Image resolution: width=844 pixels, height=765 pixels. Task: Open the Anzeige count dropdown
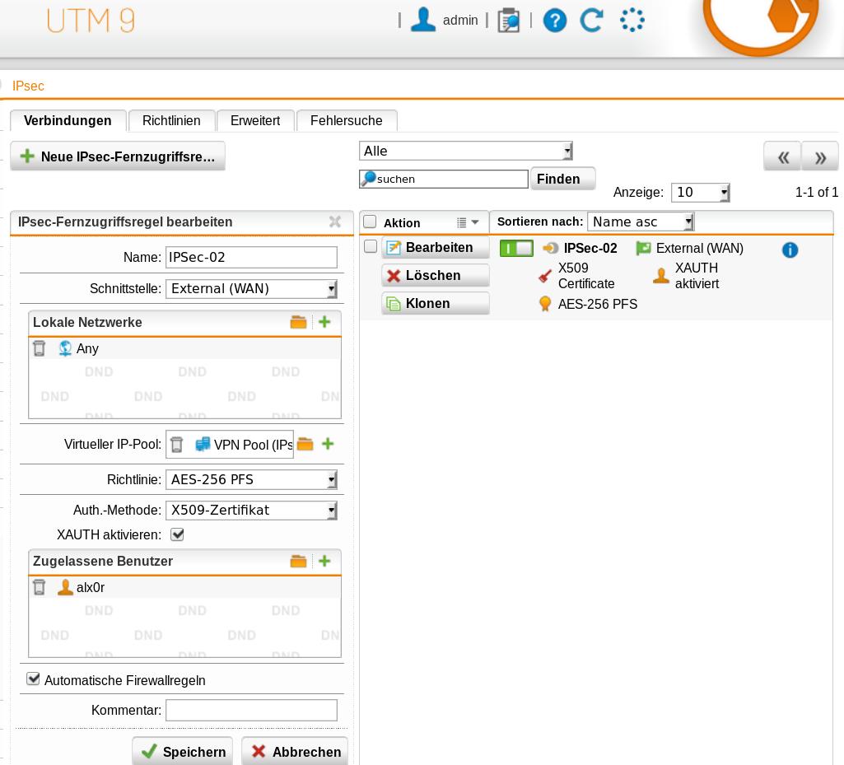tap(700, 192)
